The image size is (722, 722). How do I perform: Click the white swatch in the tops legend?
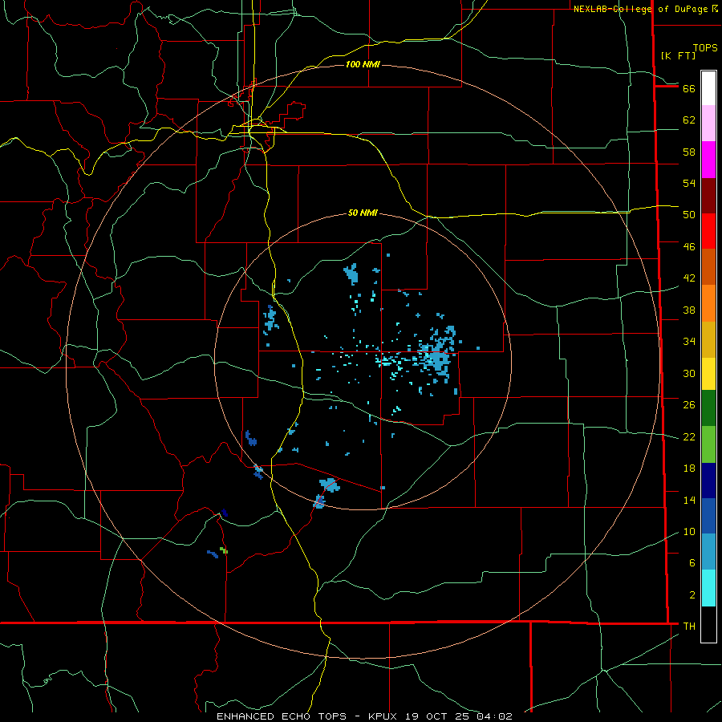point(708,88)
